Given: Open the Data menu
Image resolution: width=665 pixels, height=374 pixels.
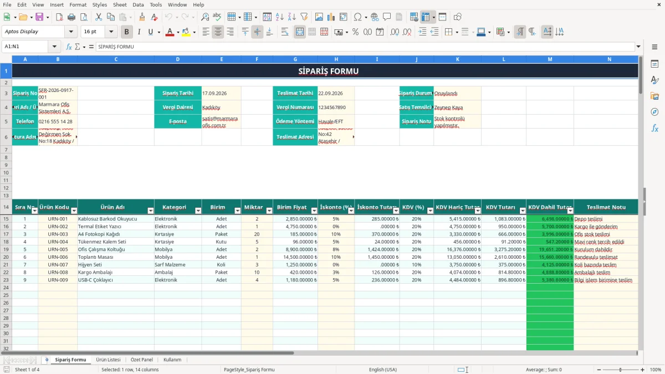Looking at the screenshot, I should [138, 4].
